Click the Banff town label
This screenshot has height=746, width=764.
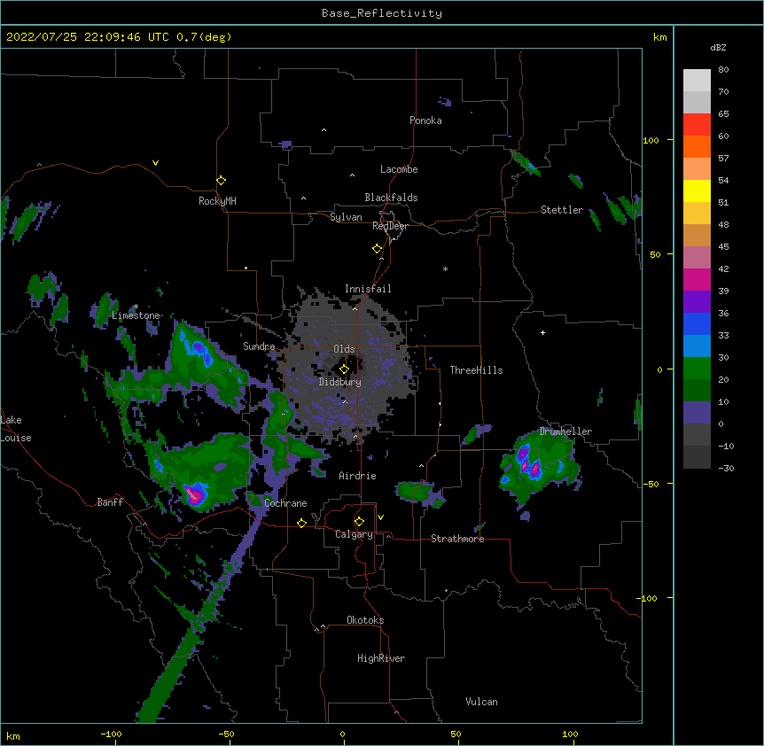110,502
